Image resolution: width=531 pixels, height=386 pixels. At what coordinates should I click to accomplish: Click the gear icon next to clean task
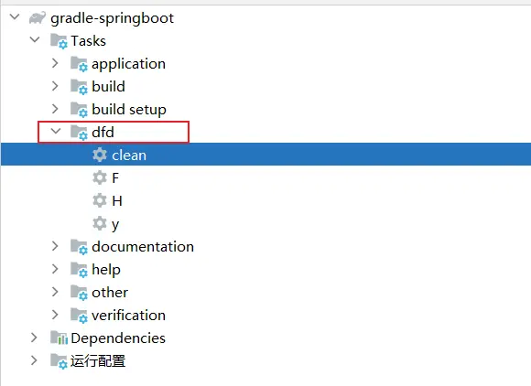pos(100,155)
